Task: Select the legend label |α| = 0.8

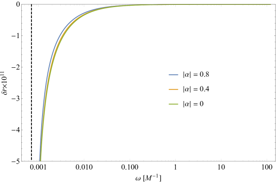Action: [x=196, y=74]
